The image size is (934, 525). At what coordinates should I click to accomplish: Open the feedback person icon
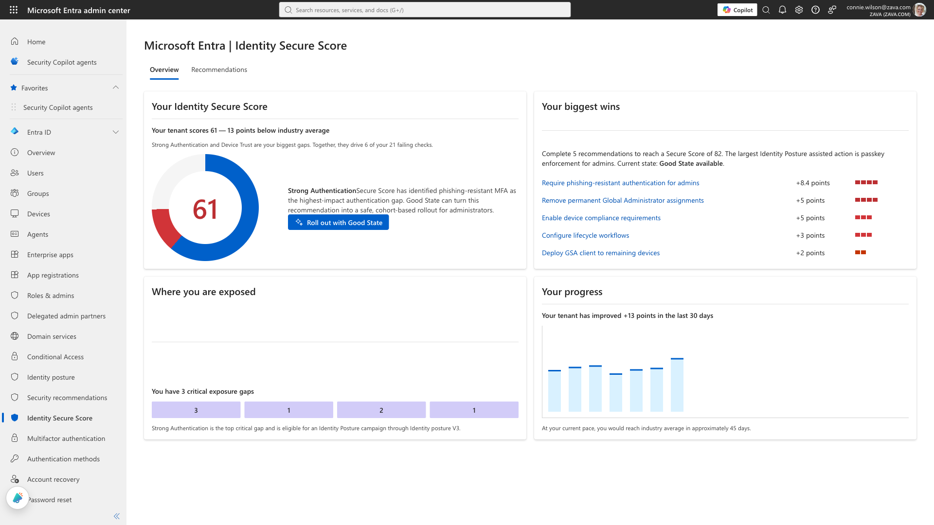tap(832, 10)
